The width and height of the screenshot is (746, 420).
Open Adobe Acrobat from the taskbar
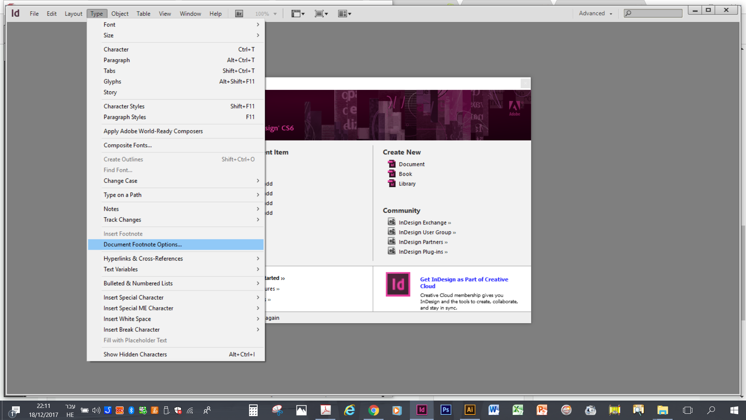pos(326,410)
